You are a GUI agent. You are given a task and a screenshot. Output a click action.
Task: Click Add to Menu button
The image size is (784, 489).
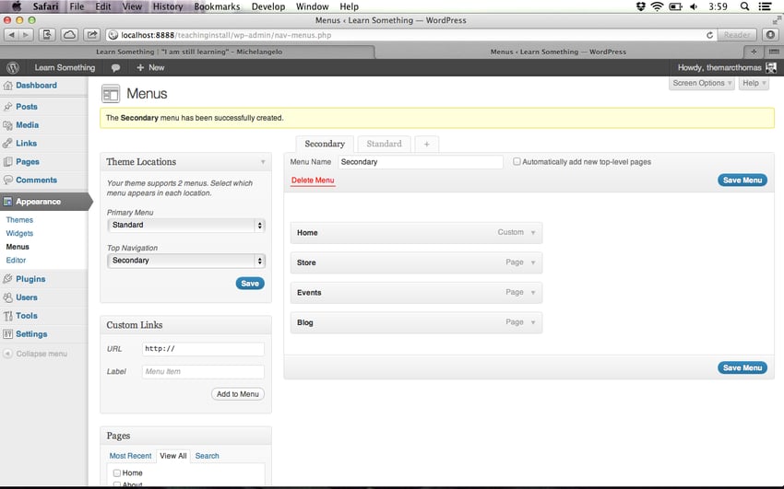(237, 394)
